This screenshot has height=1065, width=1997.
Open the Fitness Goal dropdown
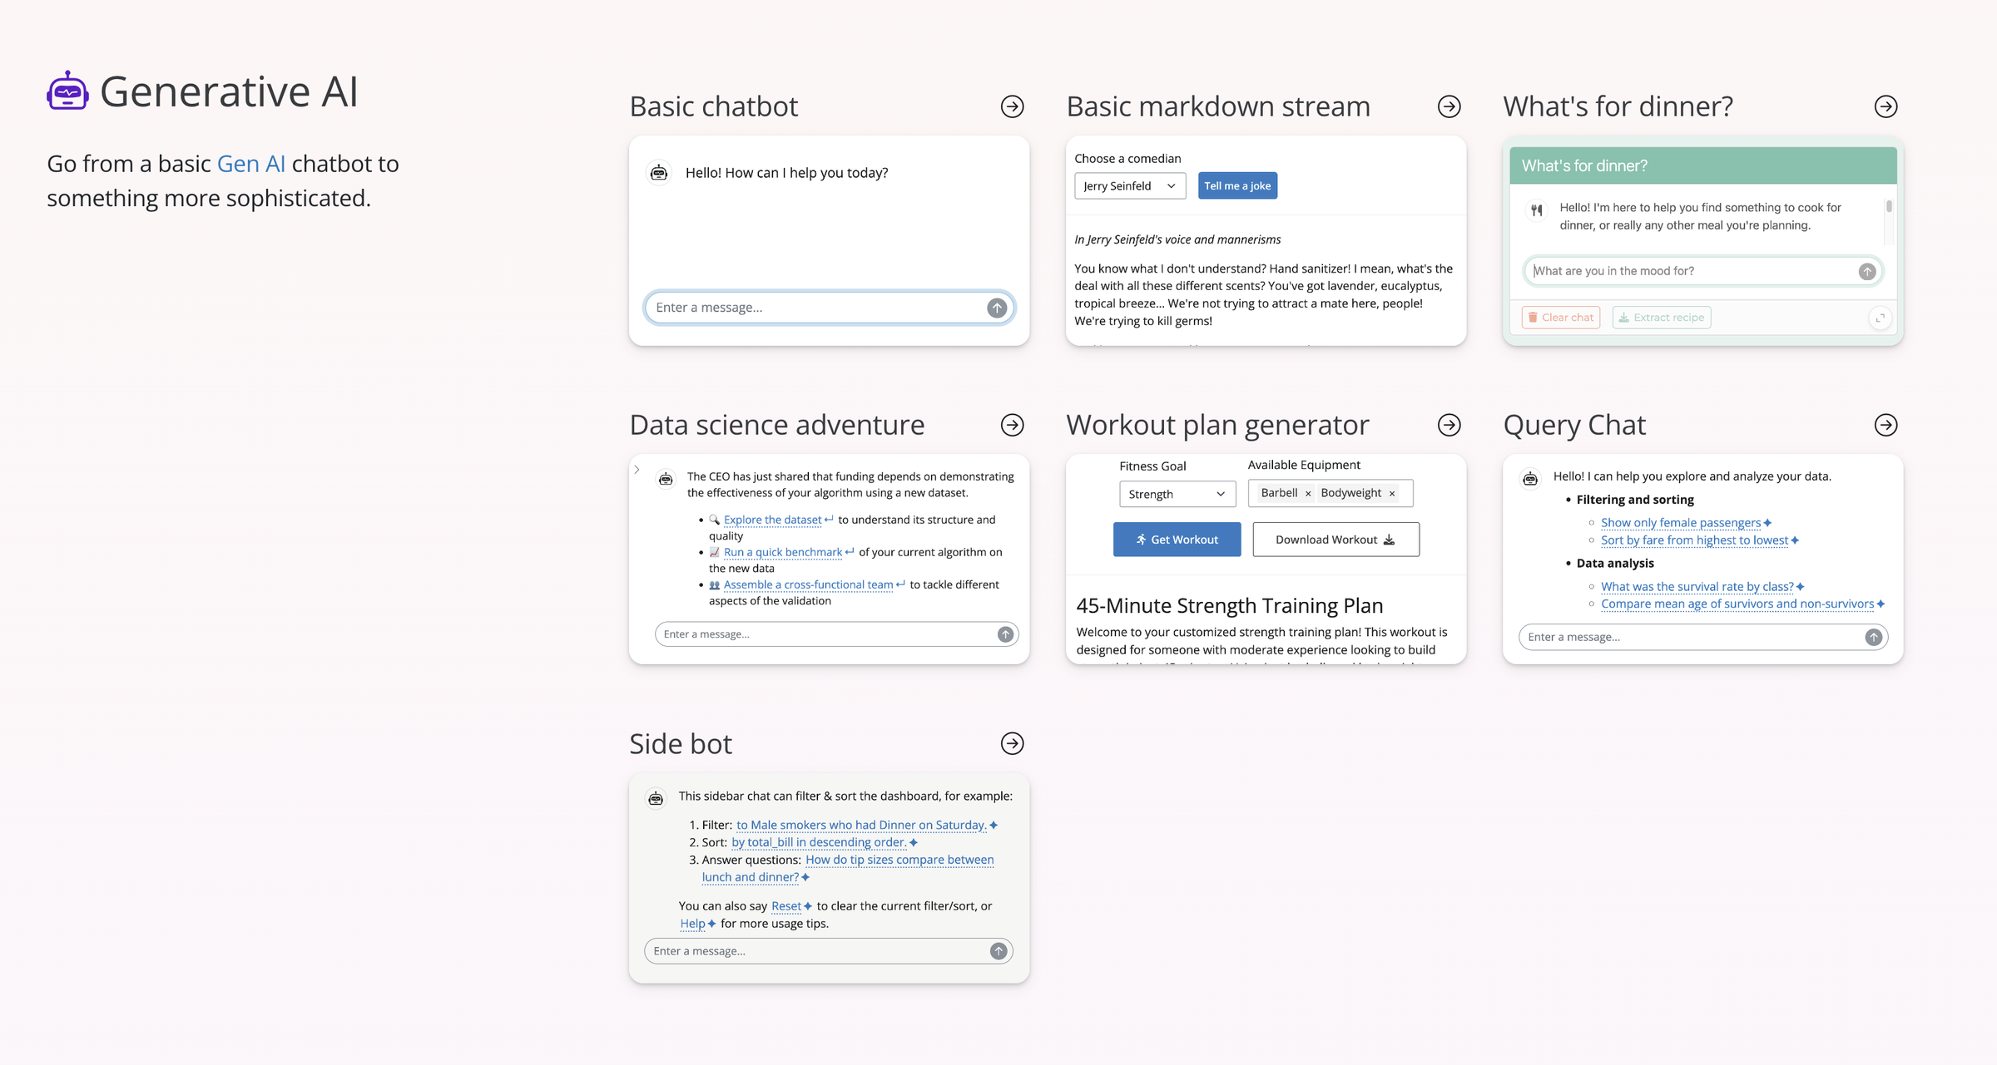[x=1177, y=493]
